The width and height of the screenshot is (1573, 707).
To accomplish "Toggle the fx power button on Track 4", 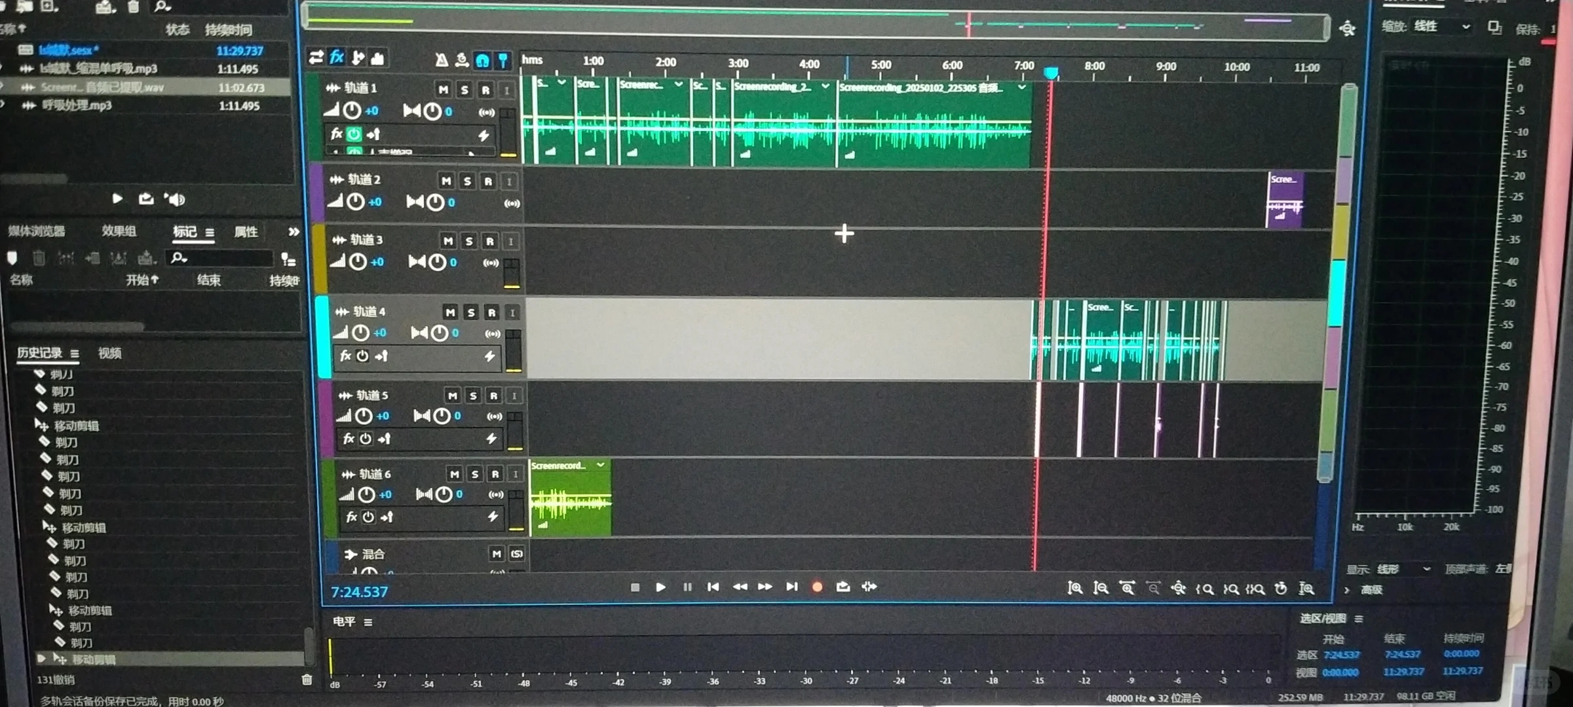I will 362,356.
